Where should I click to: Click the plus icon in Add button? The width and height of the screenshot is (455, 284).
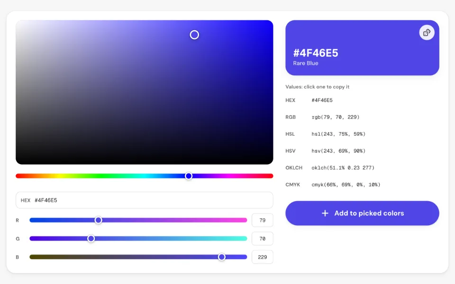pos(325,213)
